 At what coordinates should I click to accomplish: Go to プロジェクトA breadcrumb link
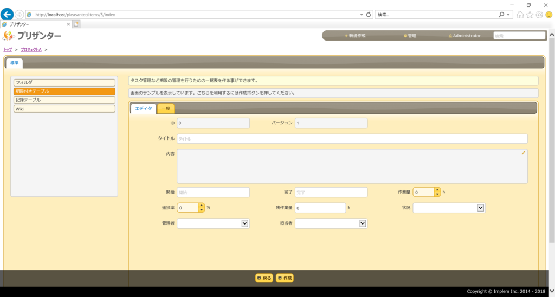pyautogui.click(x=31, y=50)
